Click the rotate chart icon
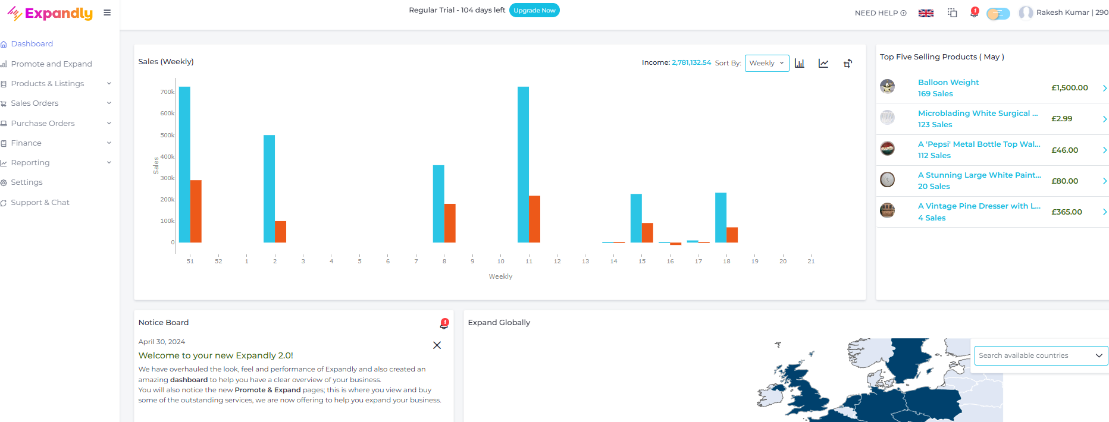1109x422 pixels. coord(848,63)
